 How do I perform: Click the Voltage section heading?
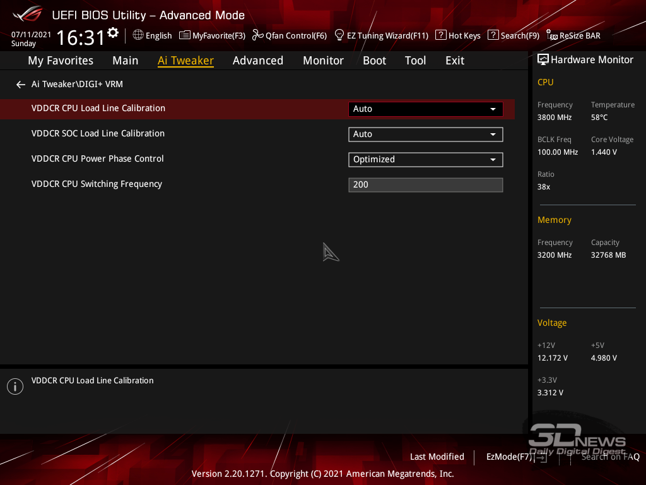(551, 323)
